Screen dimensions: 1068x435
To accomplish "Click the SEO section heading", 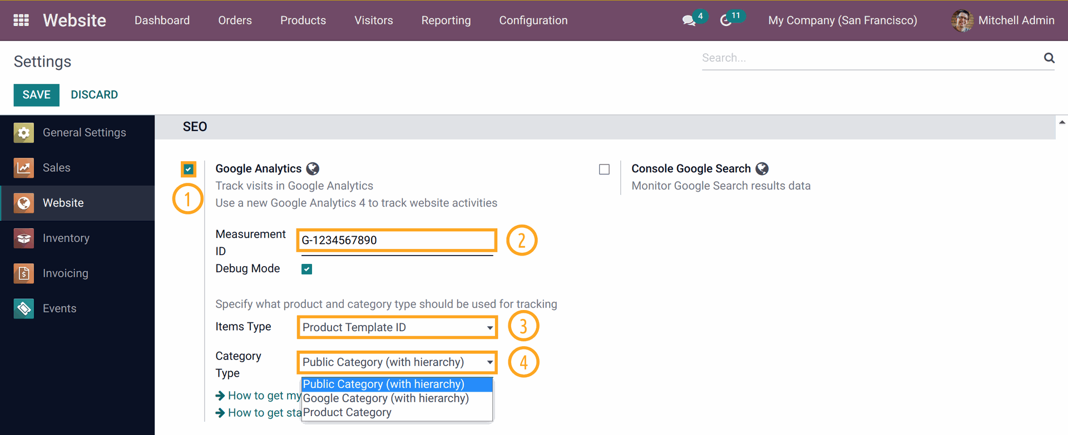I will pyautogui.click(x=195, y=127).
